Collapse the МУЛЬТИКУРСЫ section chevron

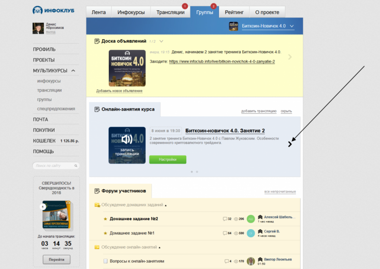coord(73,71)
